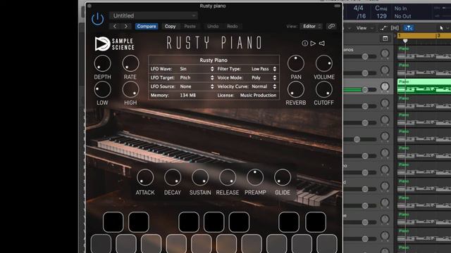Click the track header options square icon

(385, 39)
